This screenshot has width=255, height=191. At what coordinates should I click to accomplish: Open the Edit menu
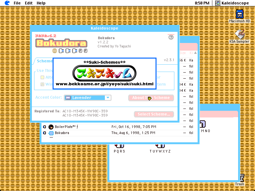click(29, 3)
